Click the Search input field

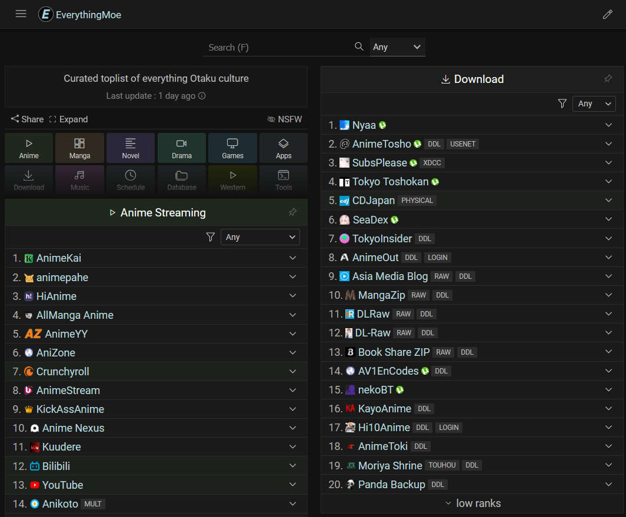279,48
